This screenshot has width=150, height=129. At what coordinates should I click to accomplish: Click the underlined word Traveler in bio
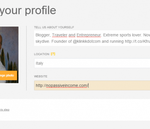pos(60,35)
